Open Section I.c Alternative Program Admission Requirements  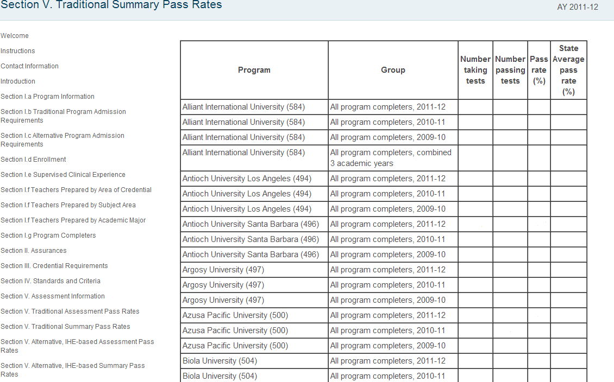coord(62,140)
